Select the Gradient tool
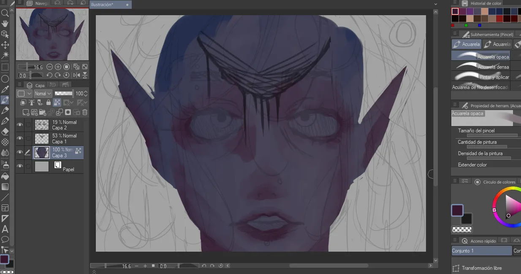Screen dimensions: 521x274 pos(5,187)
